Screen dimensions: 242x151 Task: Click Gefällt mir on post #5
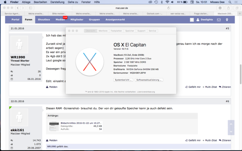193,87
